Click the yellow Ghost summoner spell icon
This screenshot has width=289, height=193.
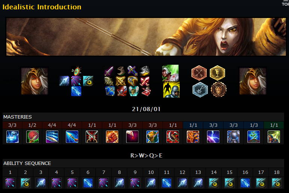point(171,89)
